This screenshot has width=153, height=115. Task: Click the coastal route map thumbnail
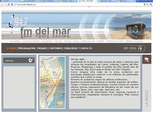53,82
